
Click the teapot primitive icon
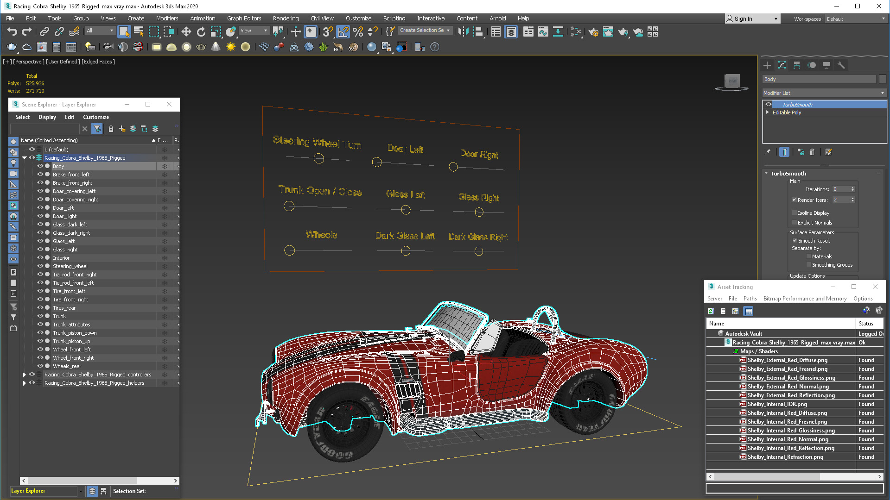tap(201, 47)
